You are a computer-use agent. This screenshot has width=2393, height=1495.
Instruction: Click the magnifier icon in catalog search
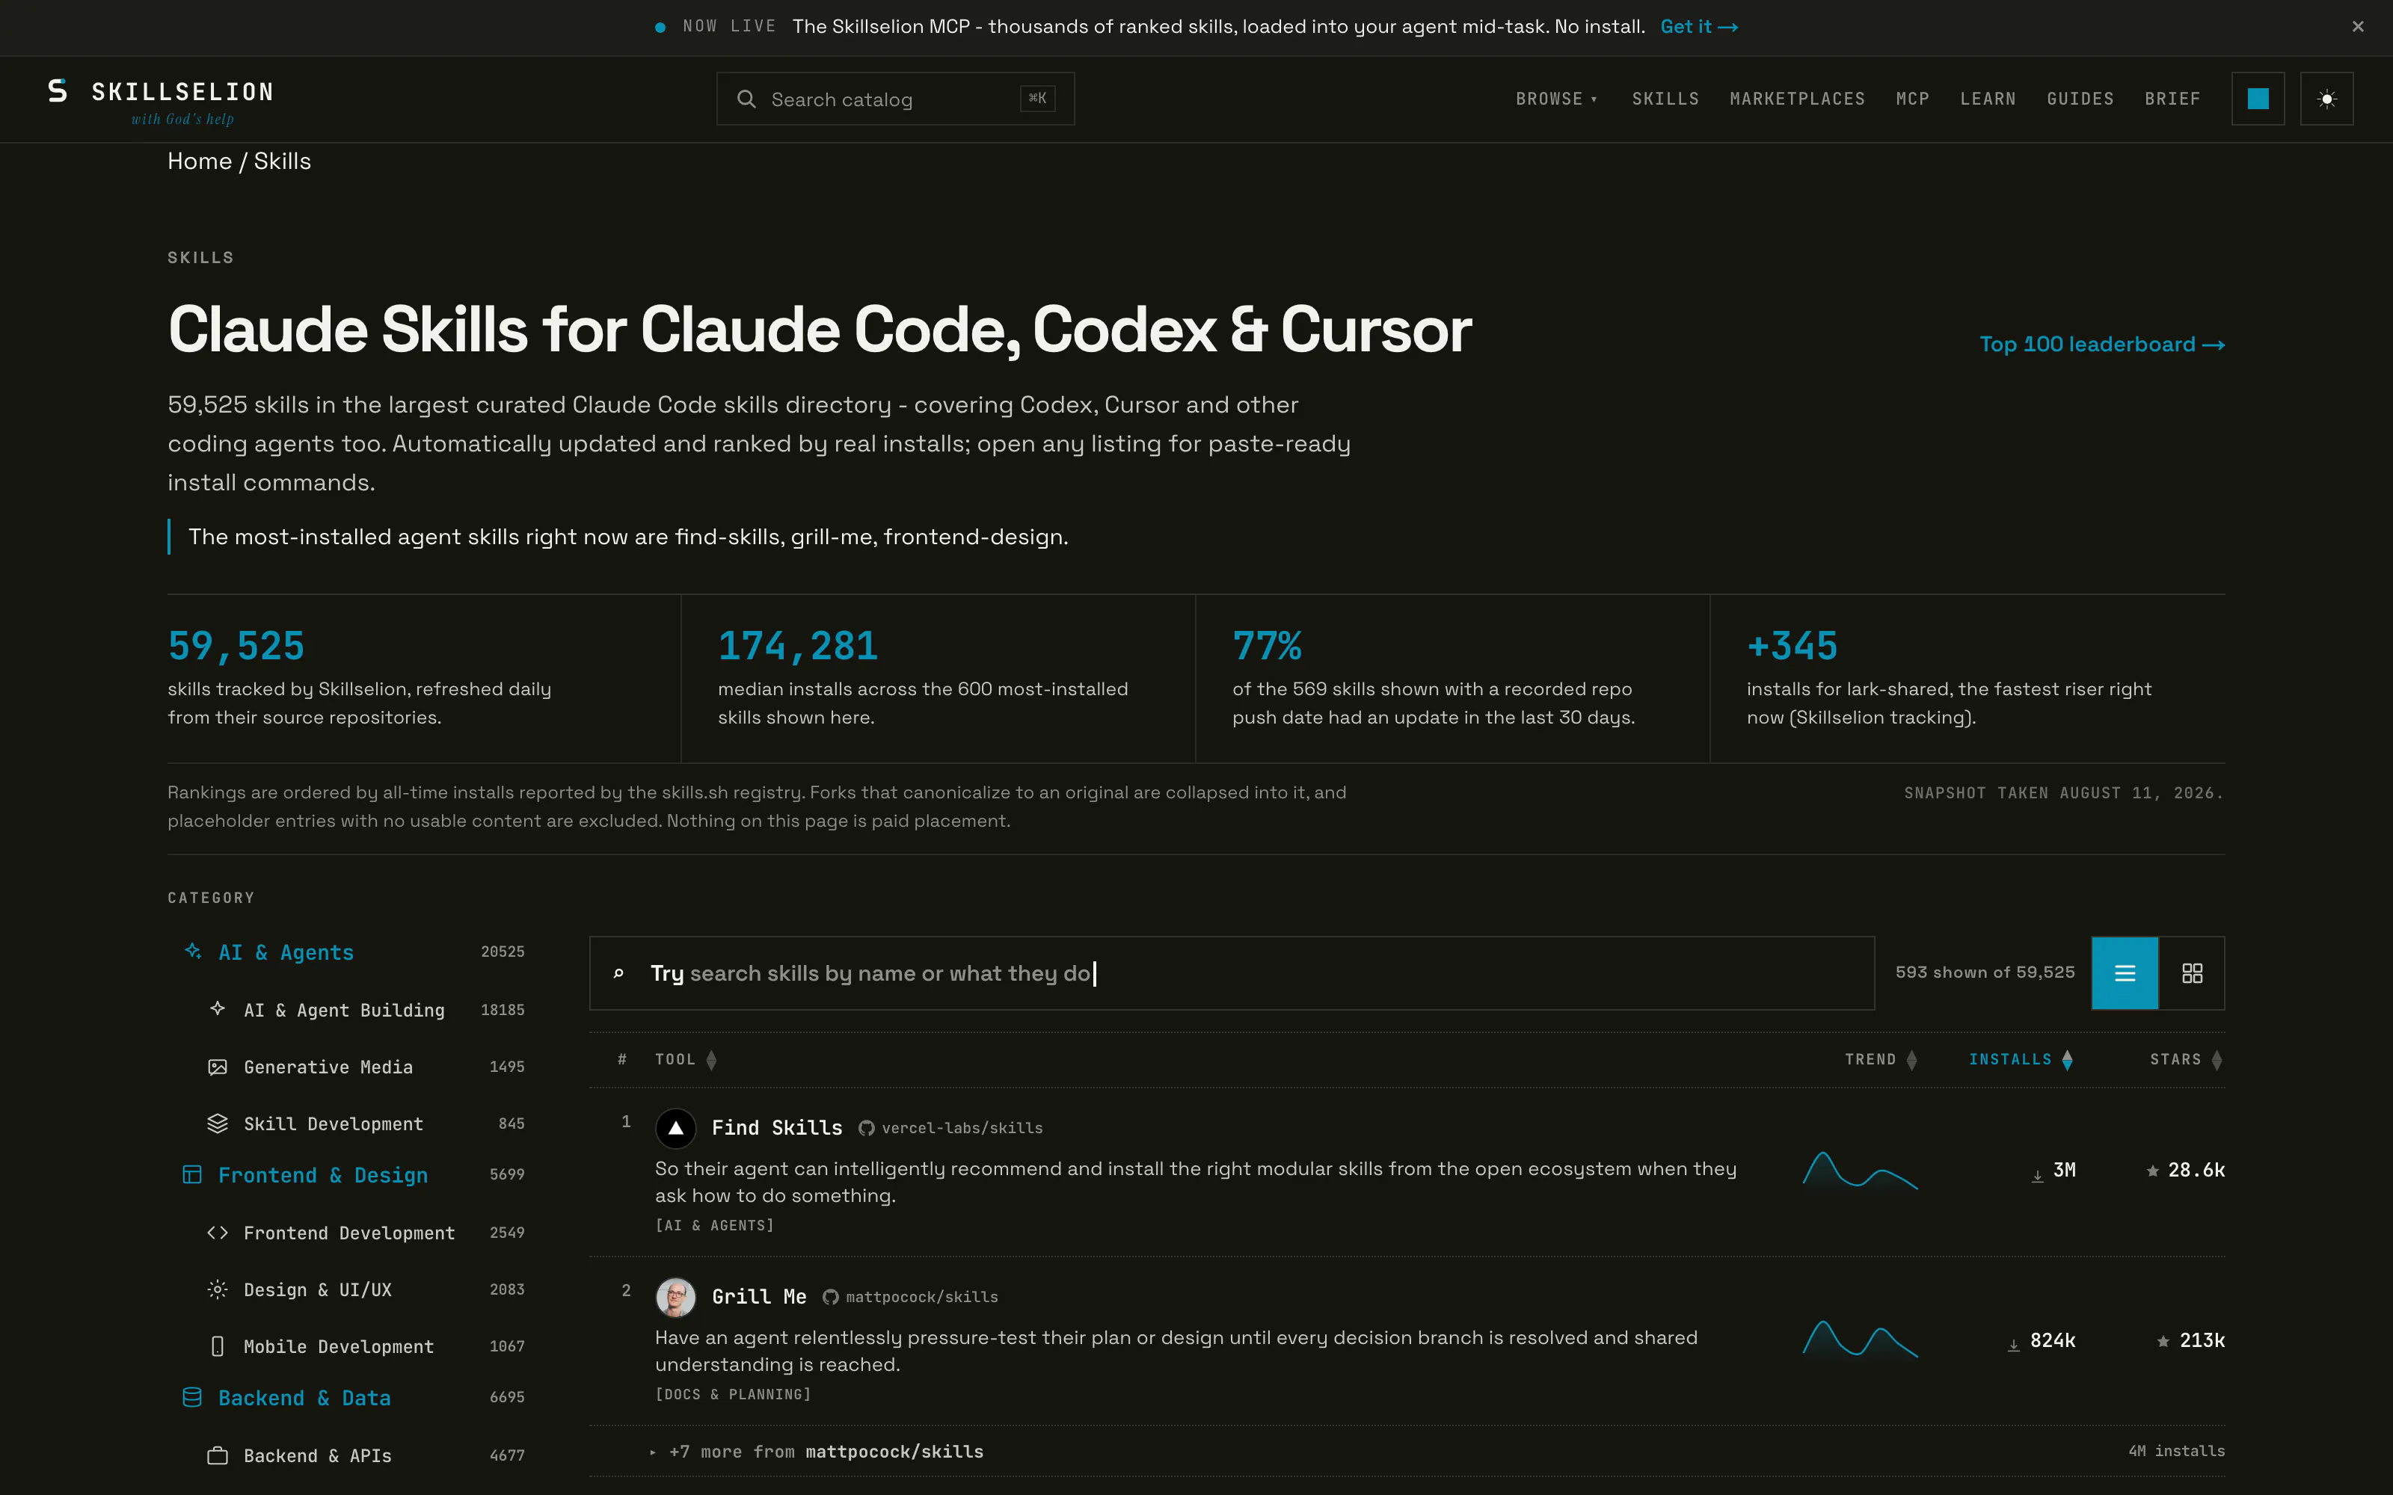(746, 99)
